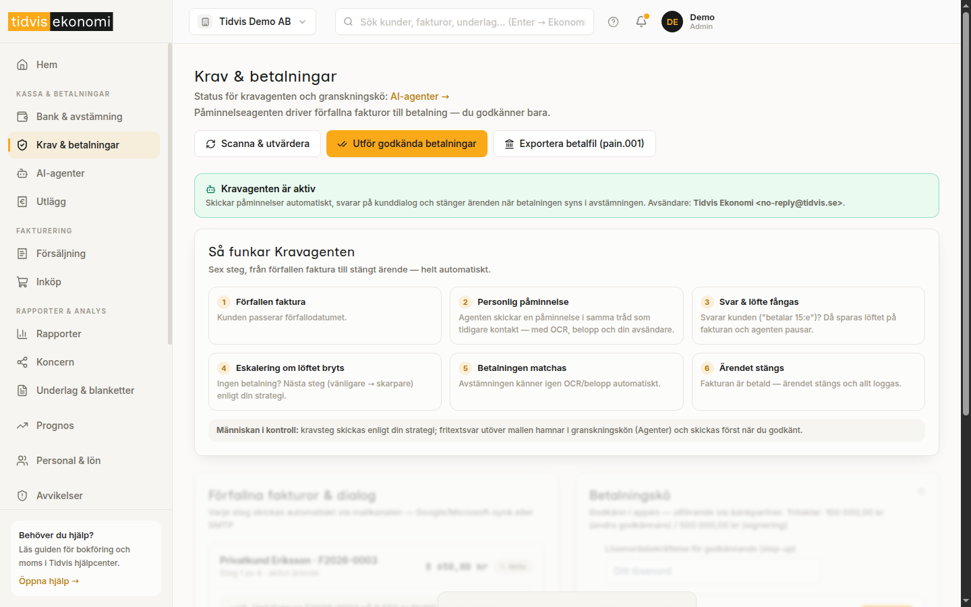Image resolution: width=971 pixels, height=607 pixels.
Task: Click the Bank & avstämning wallet icon
Action: (22, 117)
